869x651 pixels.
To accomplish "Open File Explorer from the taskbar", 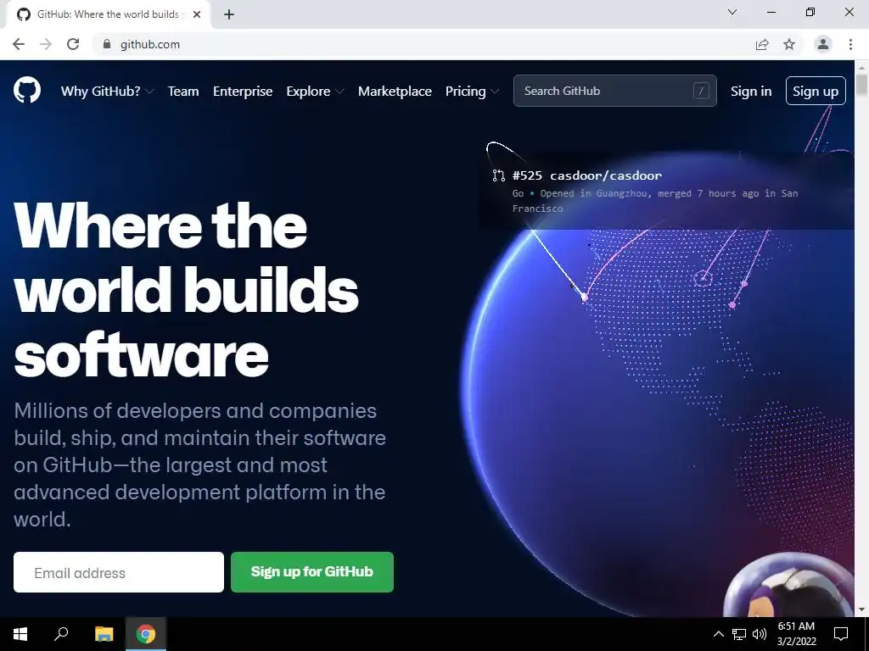I will tap(104, 634).
